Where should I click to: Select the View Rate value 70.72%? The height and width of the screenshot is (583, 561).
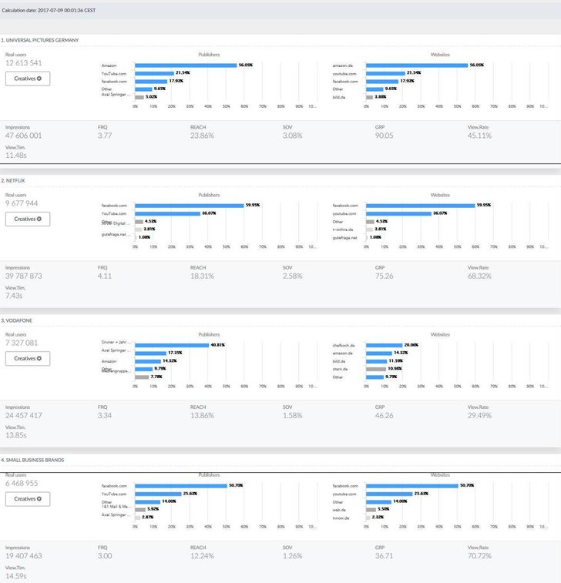click(x=479, y=556)
